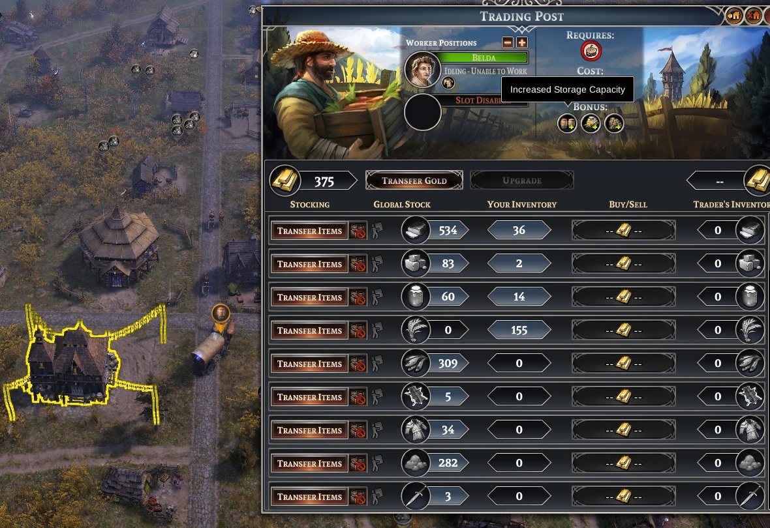Select Belda's portrait in Worker Positions
Image resolution: width=770 pixels, height=528 pixels.
(422, 69)
